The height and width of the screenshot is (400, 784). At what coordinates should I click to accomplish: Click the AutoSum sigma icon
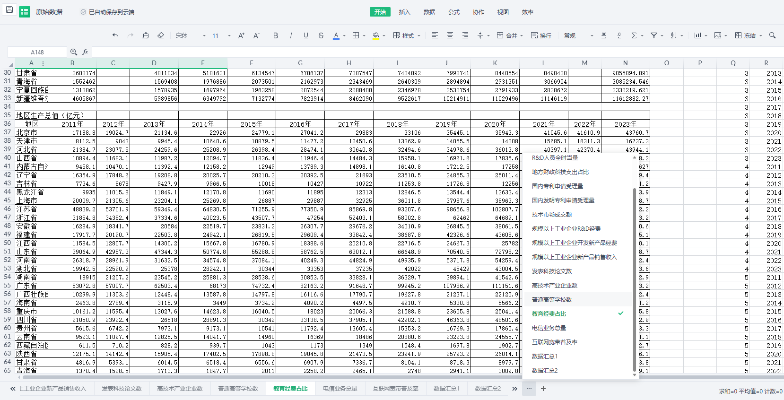634,35
